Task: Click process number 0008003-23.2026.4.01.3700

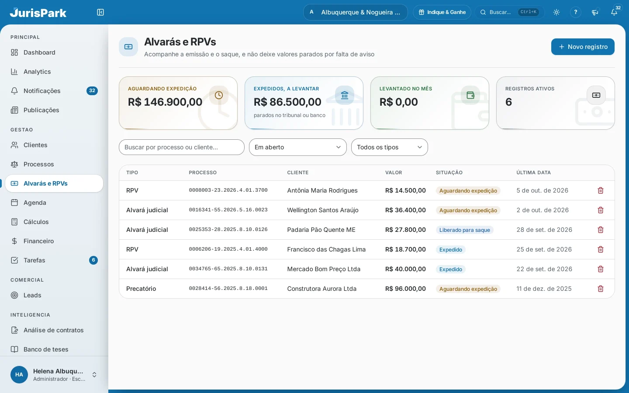Action: point(228,190)
